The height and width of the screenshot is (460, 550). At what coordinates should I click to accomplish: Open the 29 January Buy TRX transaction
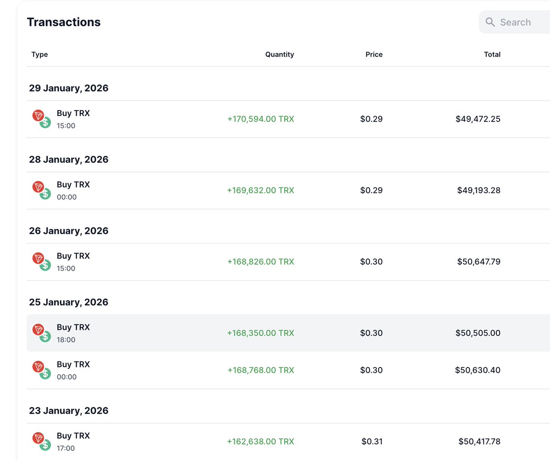click(73, 113)
